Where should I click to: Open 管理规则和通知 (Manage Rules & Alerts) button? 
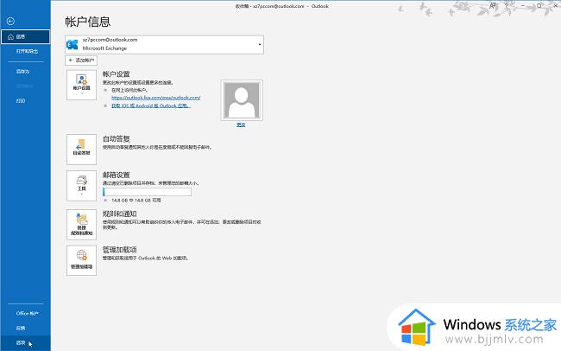[x=82, y=225]
